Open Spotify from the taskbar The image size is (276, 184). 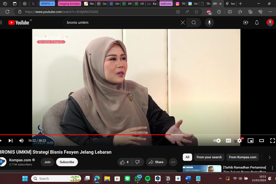pyautogui.click(x=148, y=178)
